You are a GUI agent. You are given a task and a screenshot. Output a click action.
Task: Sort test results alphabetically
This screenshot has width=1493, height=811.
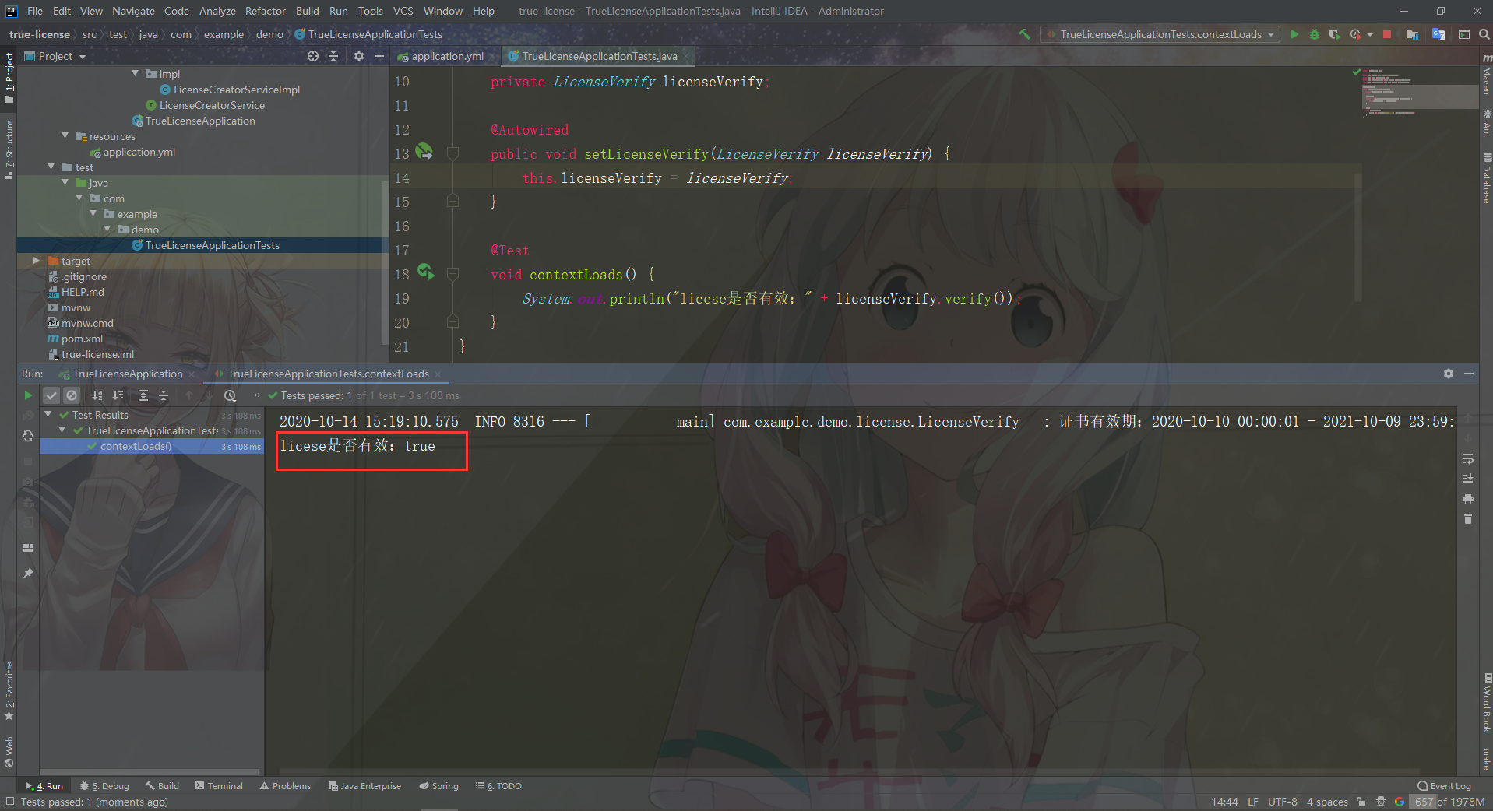97,395
